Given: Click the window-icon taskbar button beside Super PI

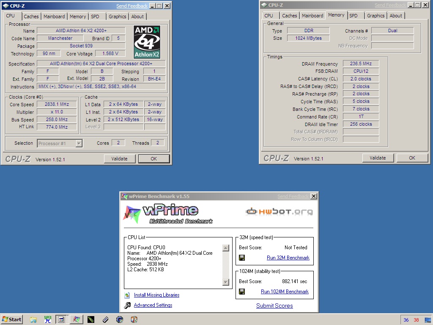Looking at the screenshot, I should coord(61,319).
